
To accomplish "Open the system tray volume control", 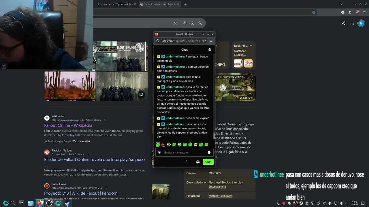I will tap(341, 203).
